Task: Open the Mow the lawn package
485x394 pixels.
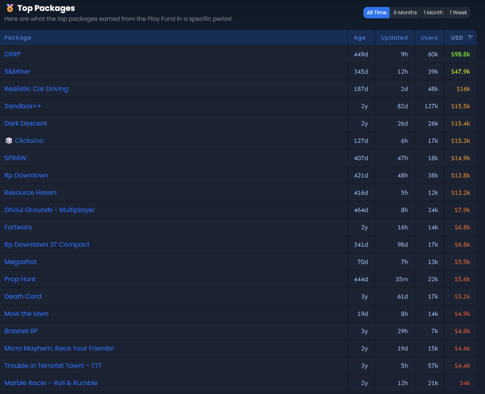Action: [x=26, y=313]
